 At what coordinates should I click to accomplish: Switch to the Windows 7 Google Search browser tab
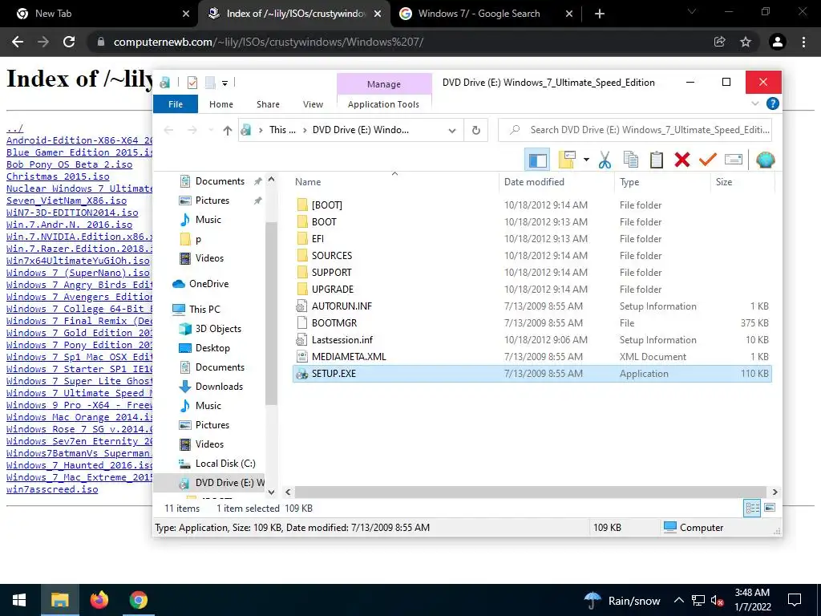click(x=479, y=14)
